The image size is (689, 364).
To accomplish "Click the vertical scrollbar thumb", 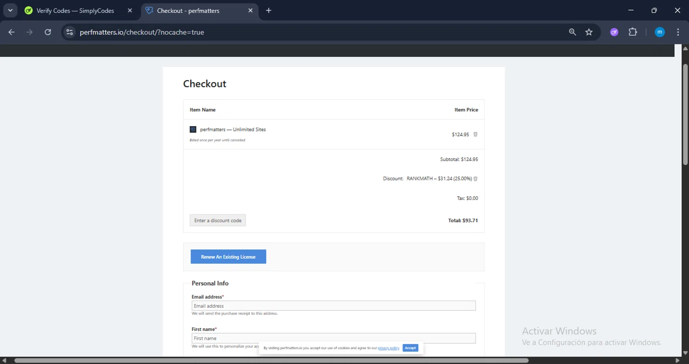I will 685,114.
